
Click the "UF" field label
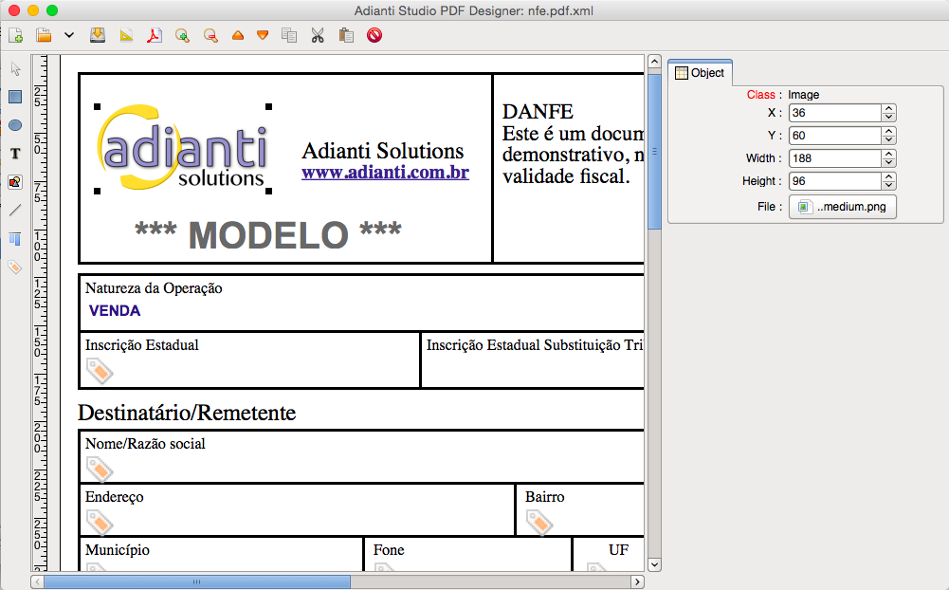pyautogui.click(x=618, y=550)
